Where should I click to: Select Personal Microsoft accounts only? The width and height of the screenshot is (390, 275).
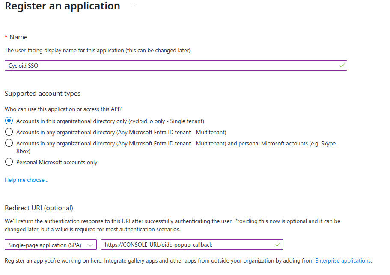pos(9,162)
